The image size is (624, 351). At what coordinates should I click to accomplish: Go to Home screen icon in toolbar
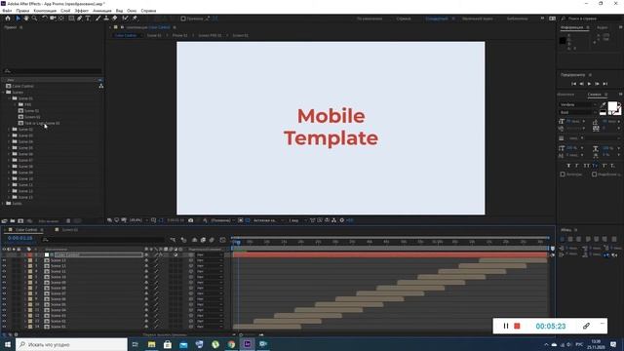point(8,19)
